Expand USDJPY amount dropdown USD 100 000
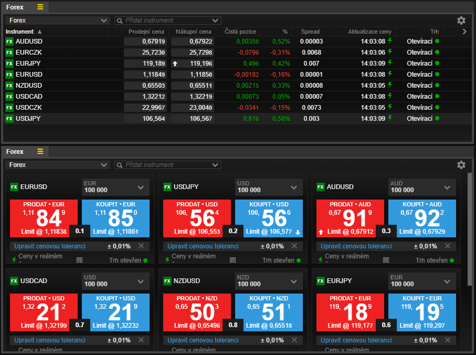This screenshot has width=476, height=355. tap(269, 187)
